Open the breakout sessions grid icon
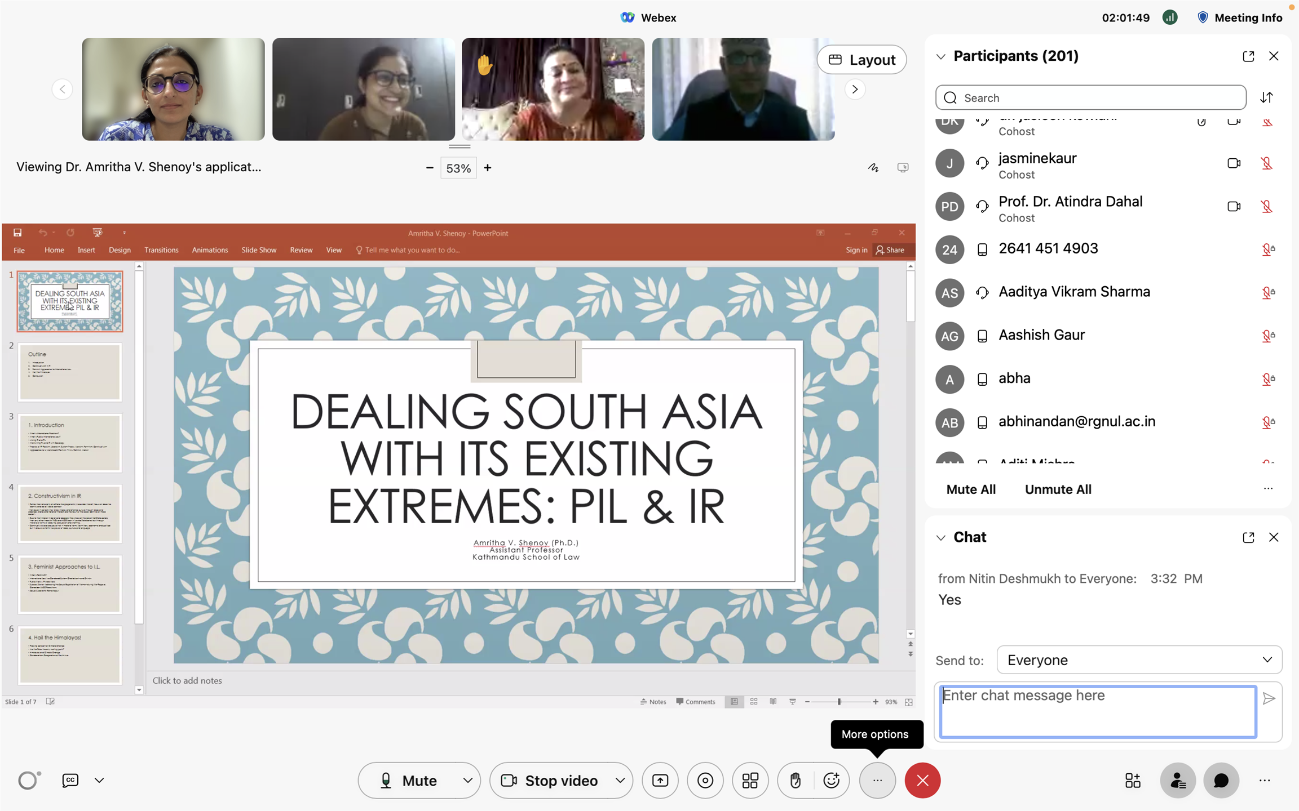The width and height of the screenshot is (1299, 811). [750, 780]
